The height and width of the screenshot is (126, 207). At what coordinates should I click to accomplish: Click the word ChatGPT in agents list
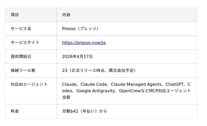point(175,85)
